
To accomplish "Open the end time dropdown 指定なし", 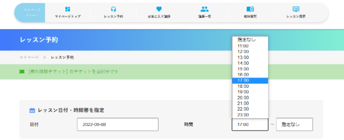I will [x=294, y=124].
